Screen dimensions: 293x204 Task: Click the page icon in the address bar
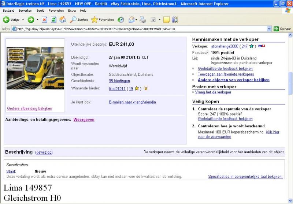14,29
